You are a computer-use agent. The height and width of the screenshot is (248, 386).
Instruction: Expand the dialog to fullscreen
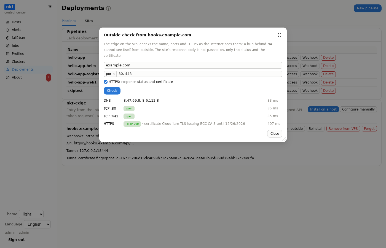coord(280,35)
